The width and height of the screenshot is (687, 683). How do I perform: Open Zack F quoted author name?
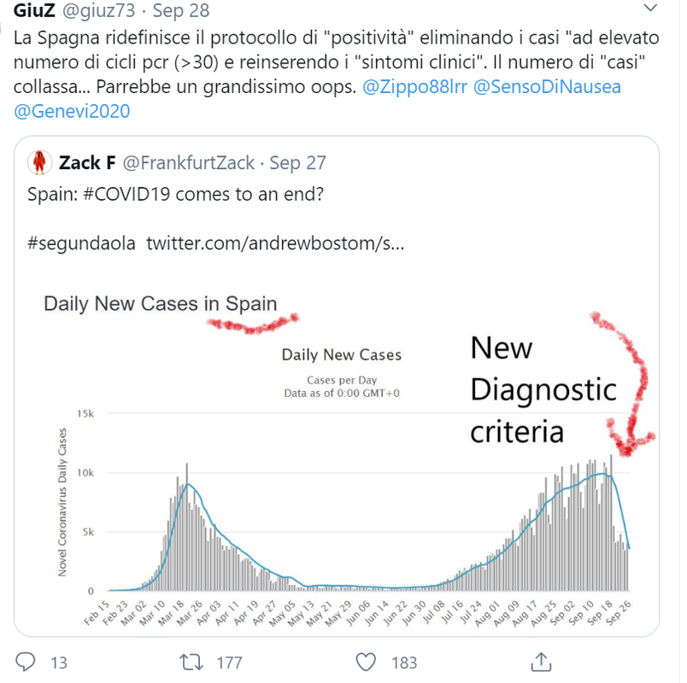[87, 162]
